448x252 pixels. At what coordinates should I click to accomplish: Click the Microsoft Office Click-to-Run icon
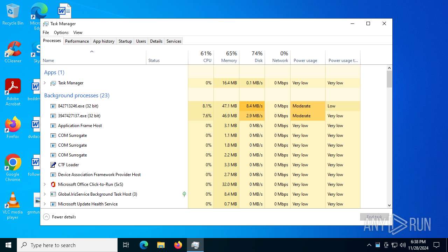coord(53,184)
